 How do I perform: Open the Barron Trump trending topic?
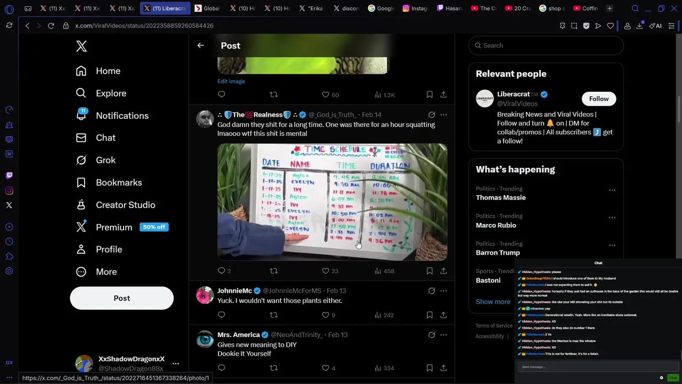pos(498,253)
